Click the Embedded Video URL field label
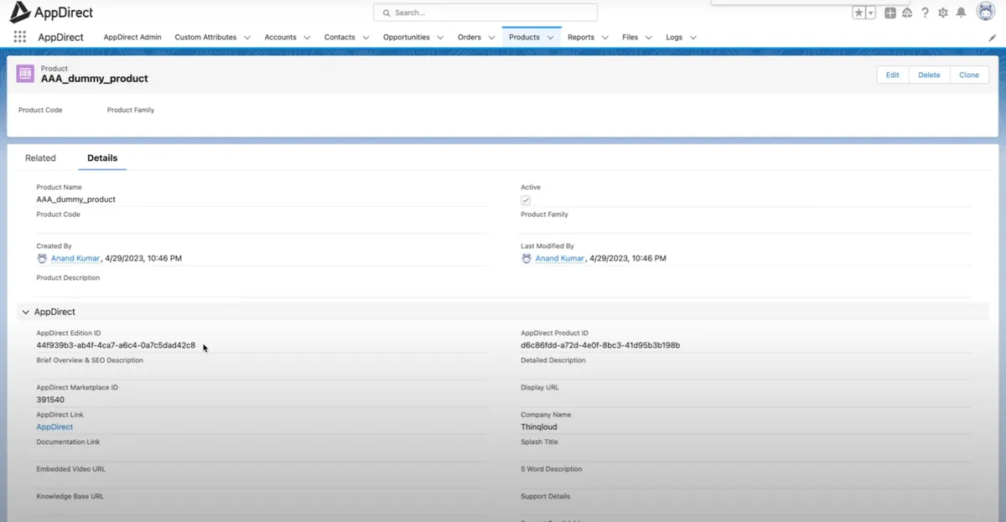1006x522 pixels. (71, 469)
